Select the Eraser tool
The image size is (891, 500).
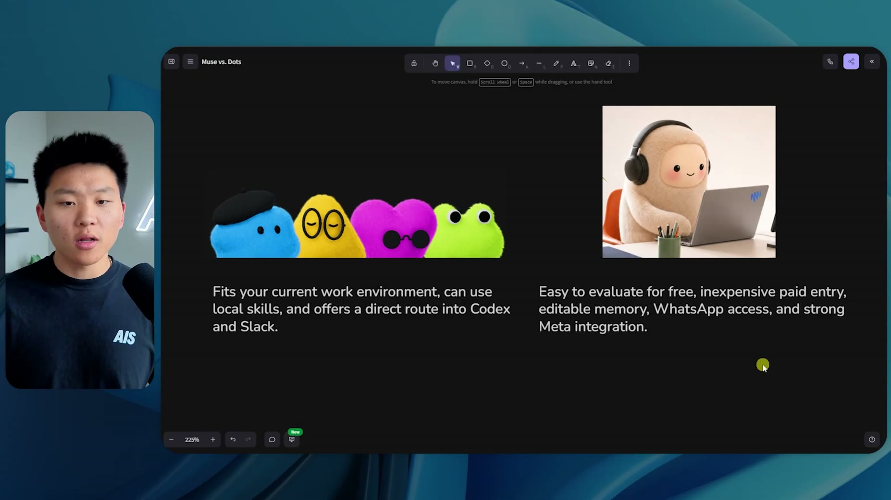609,63
